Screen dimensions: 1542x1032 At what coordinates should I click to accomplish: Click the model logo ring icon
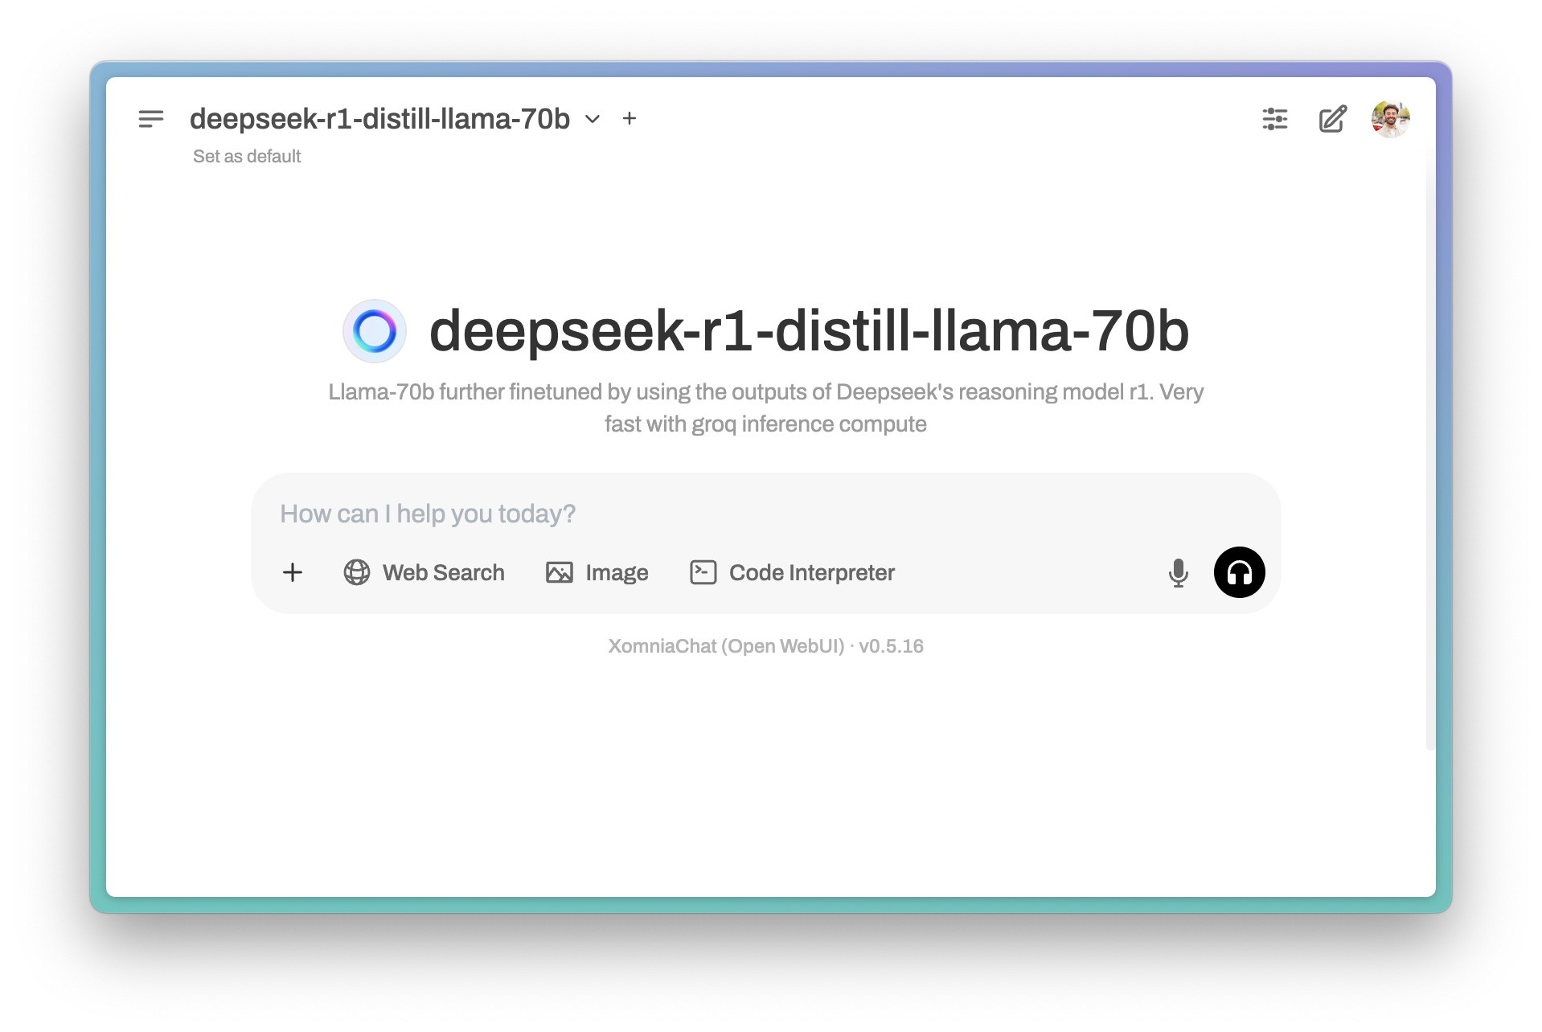click(375, 331)
